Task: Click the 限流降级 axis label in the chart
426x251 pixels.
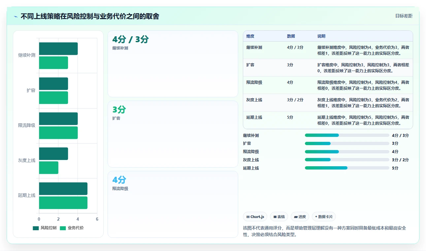Action: click(x=27, y=125)
